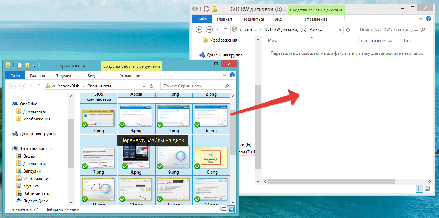Switch Скриншоты window to details view
The image size is (439, 218).
224,209
